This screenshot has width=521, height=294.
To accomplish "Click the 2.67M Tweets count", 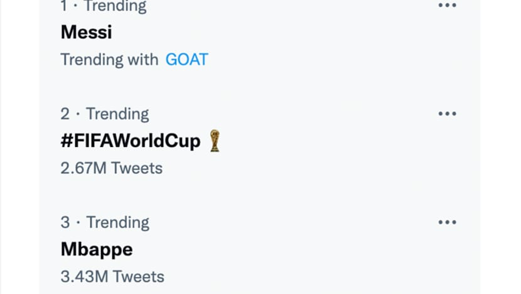I will point(111,168).
